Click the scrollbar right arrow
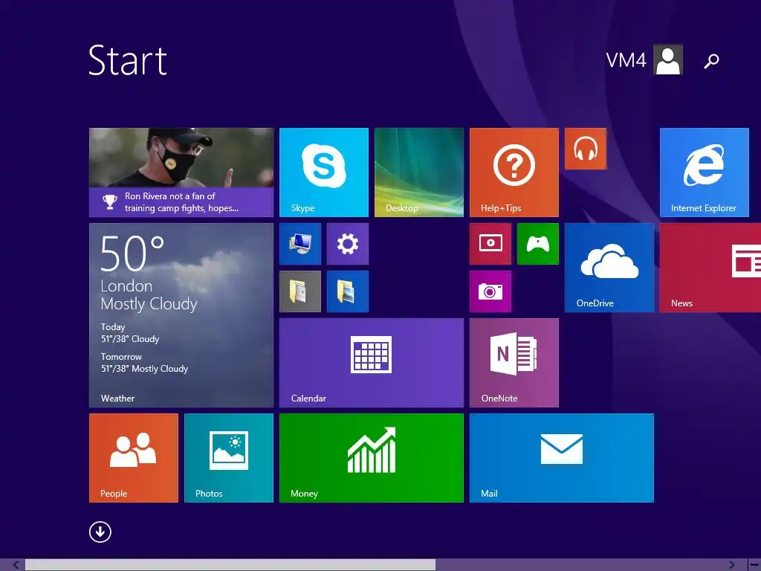Viewport: 761px width, 571px height. (x=731, y=565)
